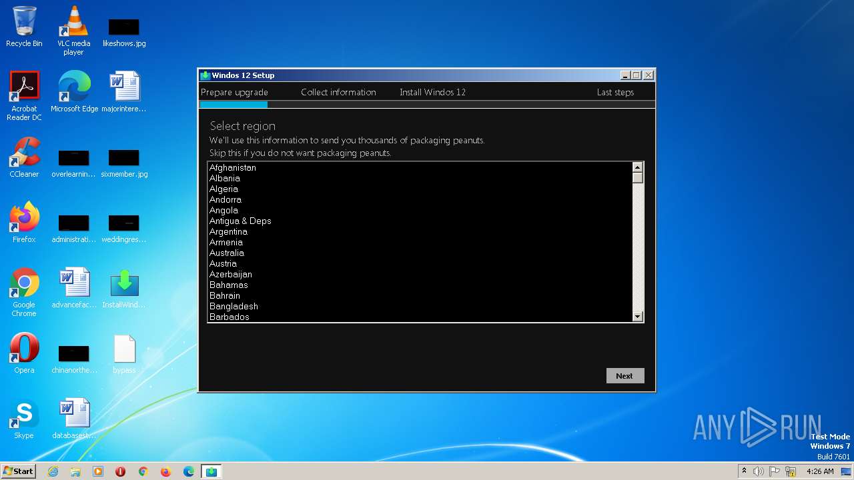Launch Opera desktop shortcut
This screenshot has height=480, width=854.
click(24, 353)
